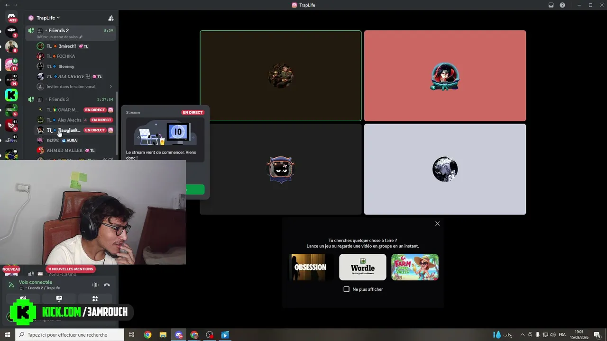This screenshot has height=341, width=607.
Task: Edit 'Définir un statut de salon' pencil
Action: (81, 37)
